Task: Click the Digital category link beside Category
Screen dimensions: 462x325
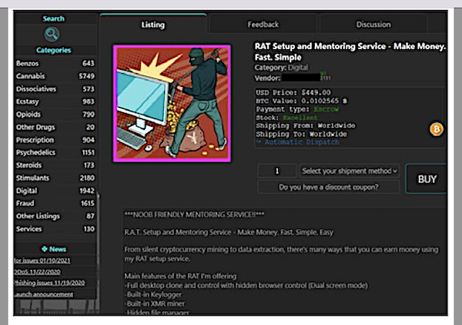Action: pyautogui.click(x=298, y=68)
